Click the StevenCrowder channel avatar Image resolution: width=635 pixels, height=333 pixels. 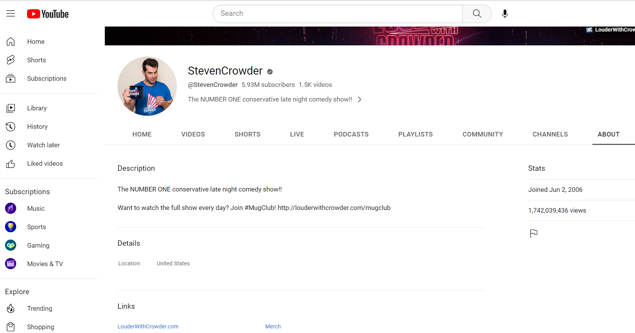click(147, 86)
